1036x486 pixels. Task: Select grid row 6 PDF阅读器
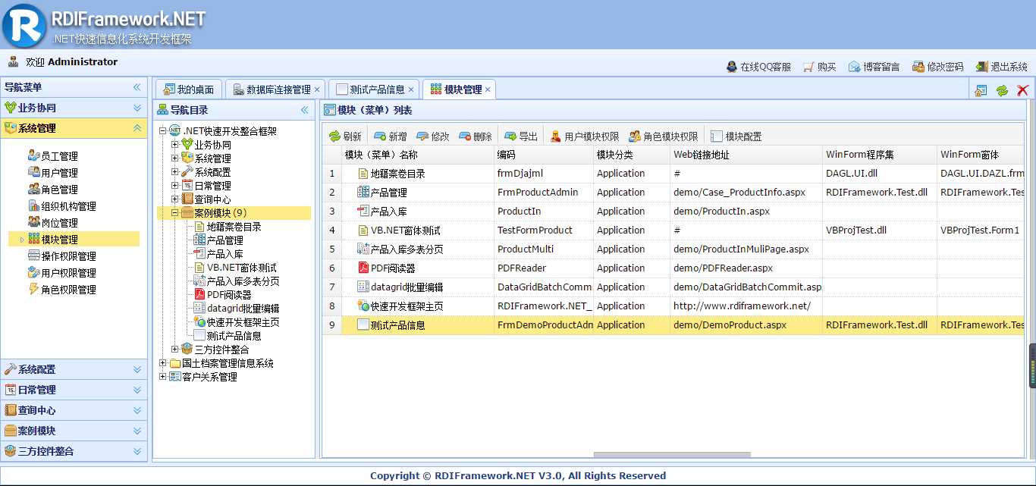coord(673,268)
